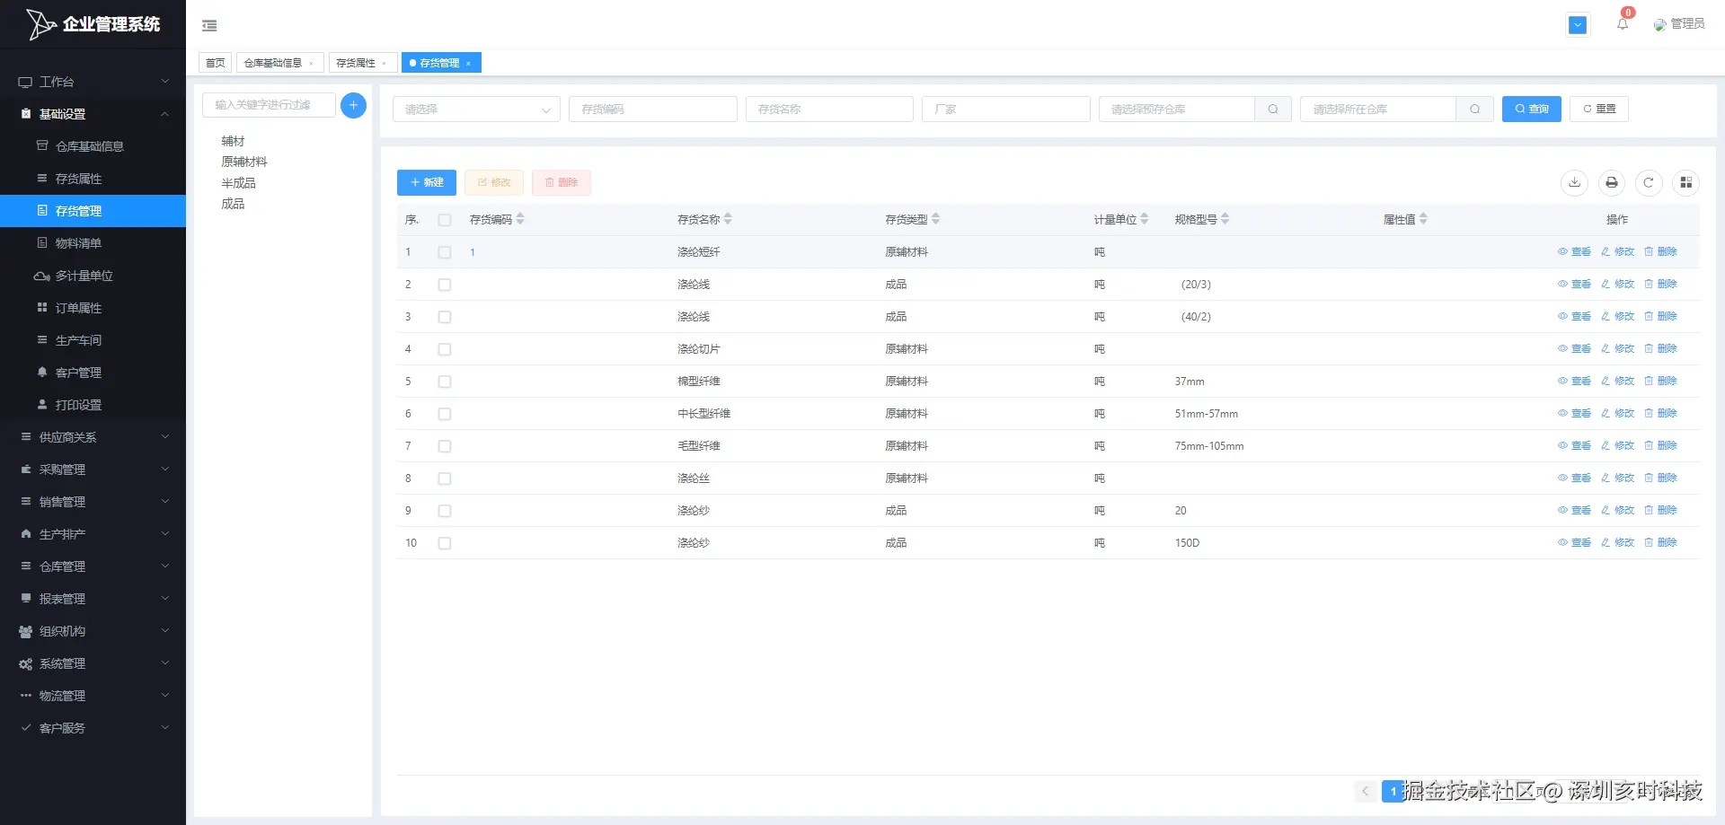View row 4 涤纶切片
The width and height of the screenshot is (1725, 825).
1574,349
